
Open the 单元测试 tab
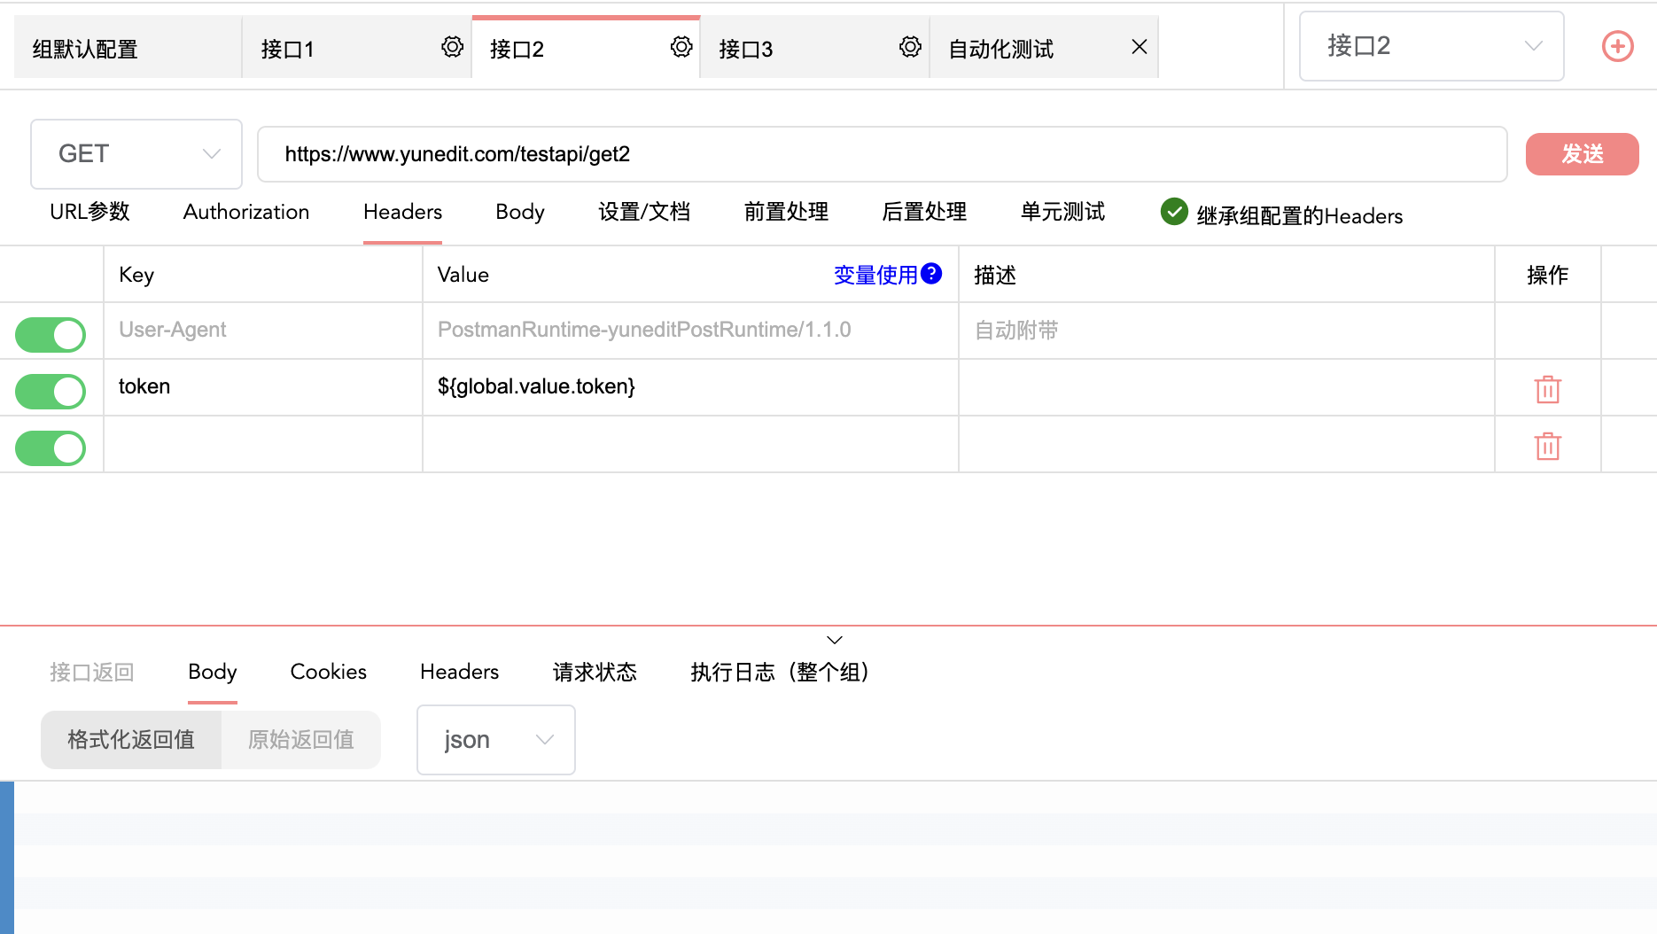(x=1062, y=212)
